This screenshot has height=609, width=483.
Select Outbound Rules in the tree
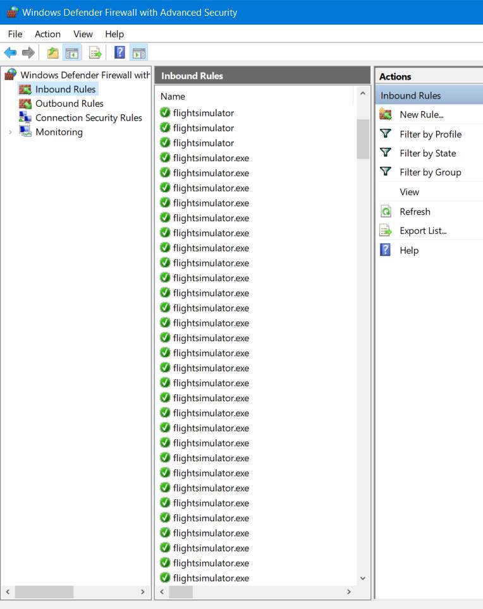[x=69, y=104]
